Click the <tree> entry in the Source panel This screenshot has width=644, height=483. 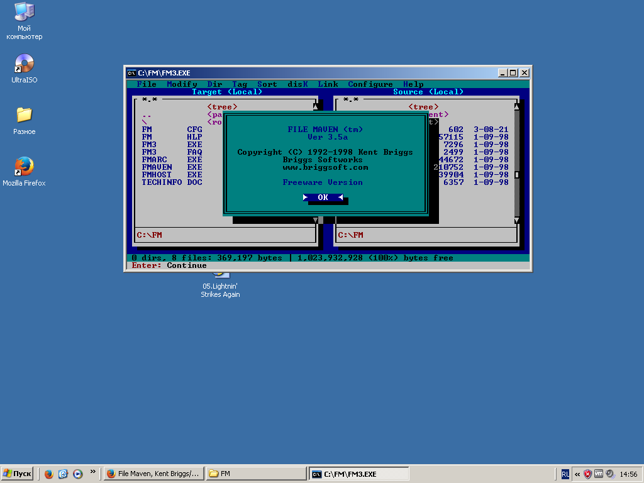pos(423,107)
